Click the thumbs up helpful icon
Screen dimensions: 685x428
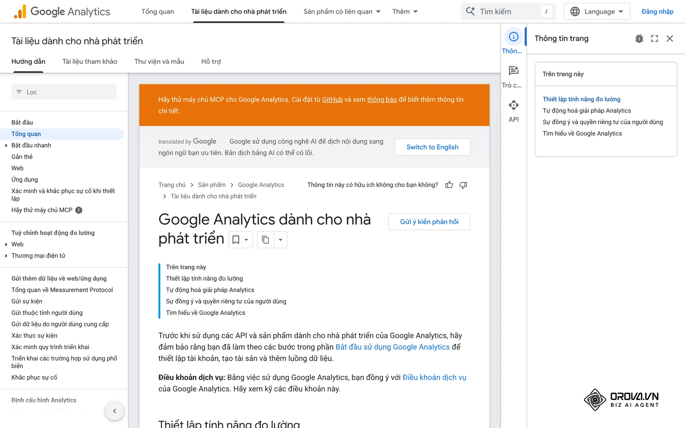pos(449,185)
